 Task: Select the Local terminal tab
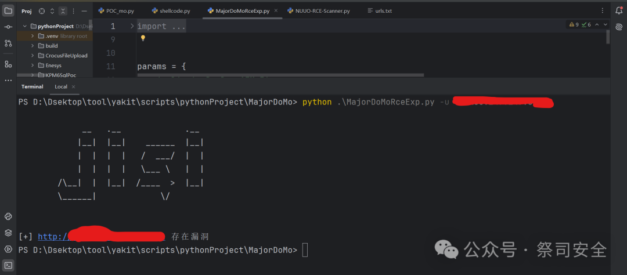pos(61,87)
